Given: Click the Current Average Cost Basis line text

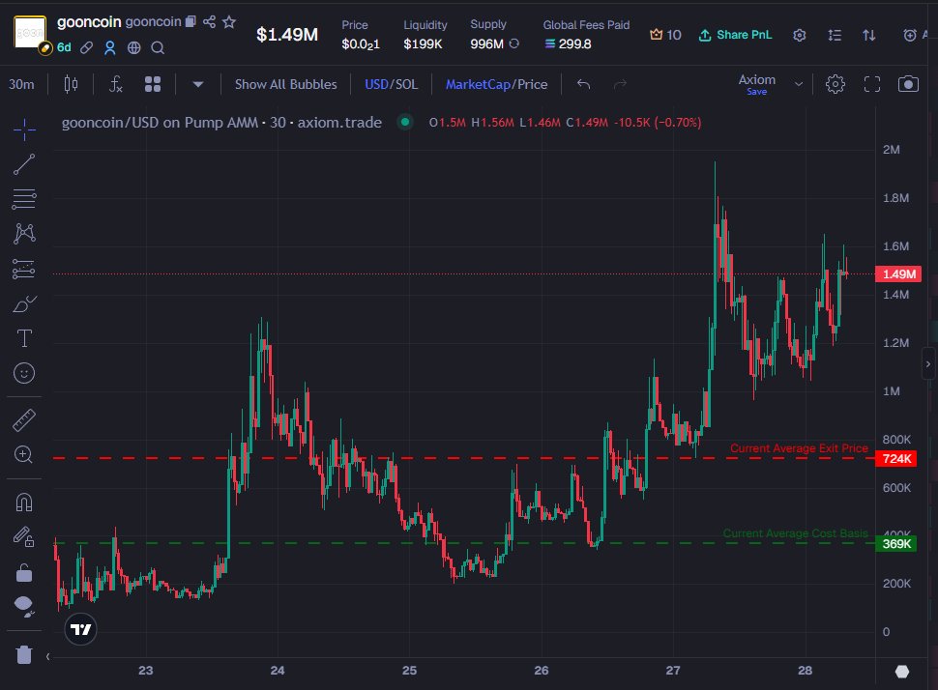Looking at the screenshot, I should 795,533.
